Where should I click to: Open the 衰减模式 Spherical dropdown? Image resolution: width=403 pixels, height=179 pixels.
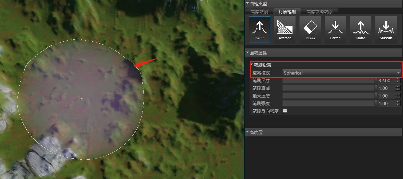341,73
